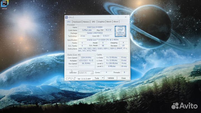201x113 pixels.
Task: Close CPU-Z with the title bar X
Action: 126,17
